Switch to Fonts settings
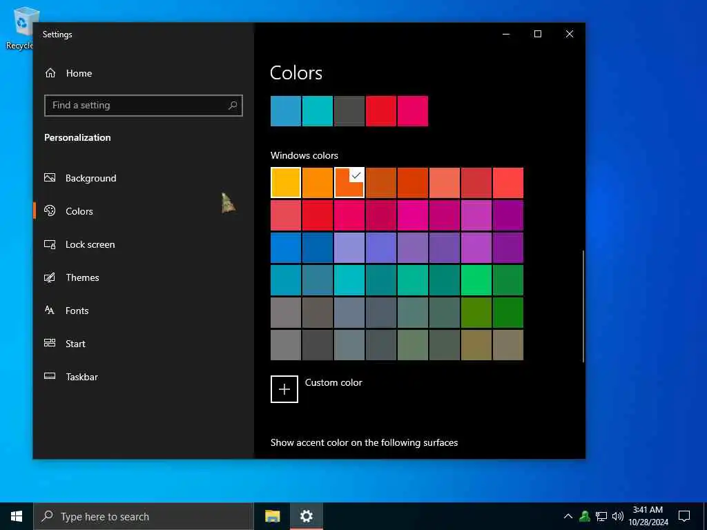This screenshot has width=707, height=530. click(x=77, y=311)
